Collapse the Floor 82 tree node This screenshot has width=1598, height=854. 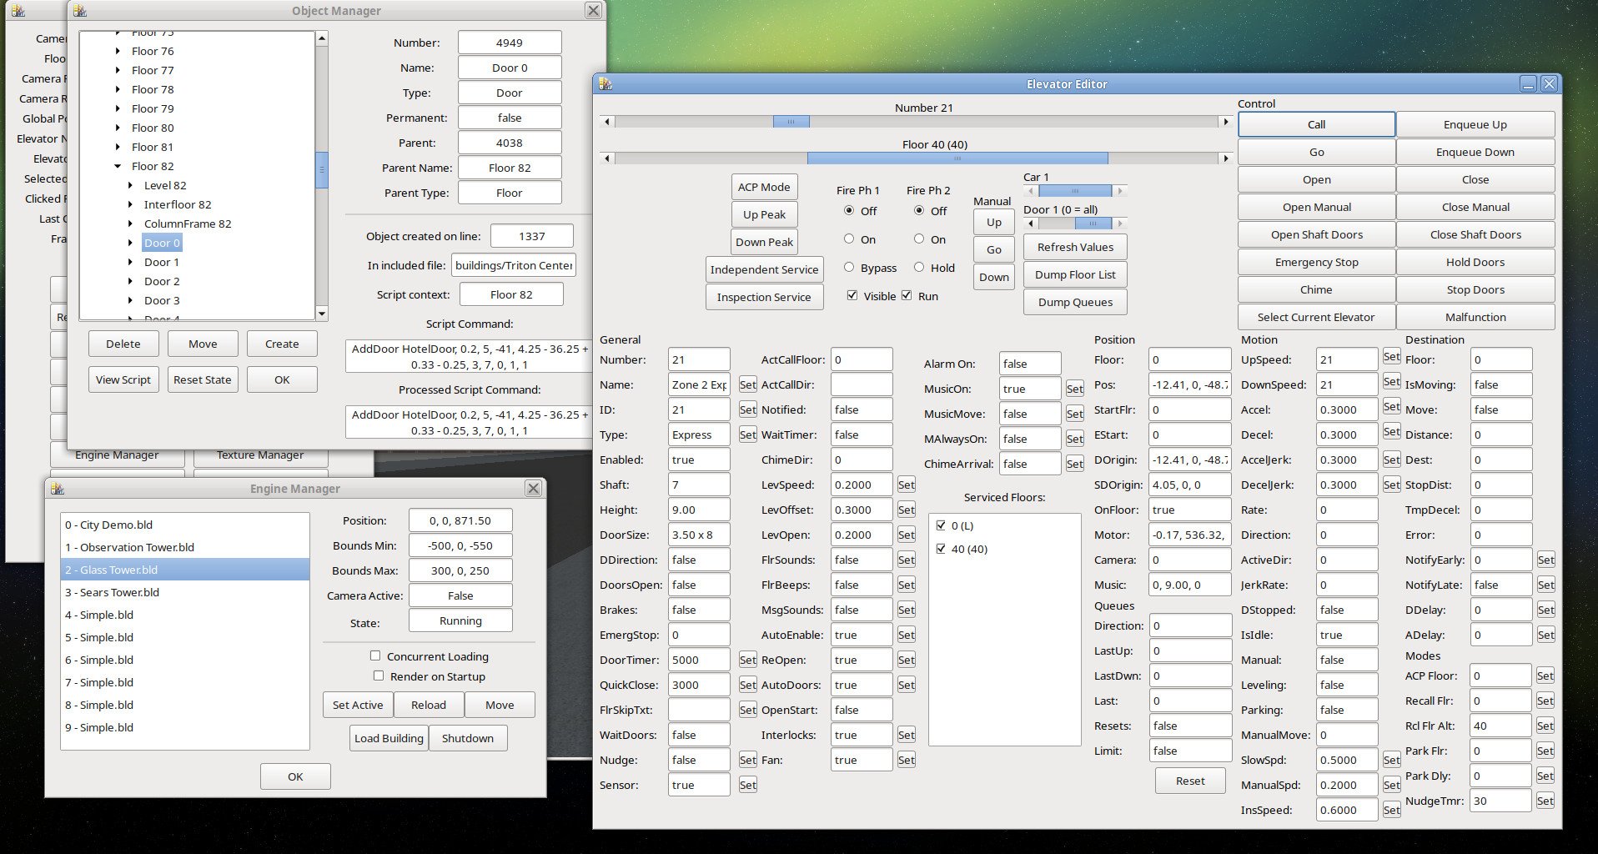pyautogui.click(x=118, y=167)
